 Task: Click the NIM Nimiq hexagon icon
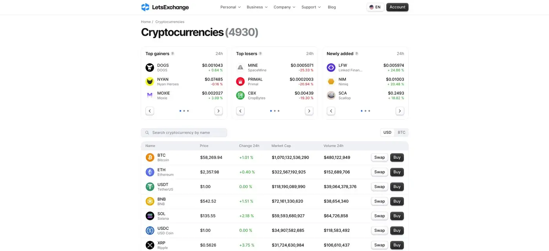(331, 81)
